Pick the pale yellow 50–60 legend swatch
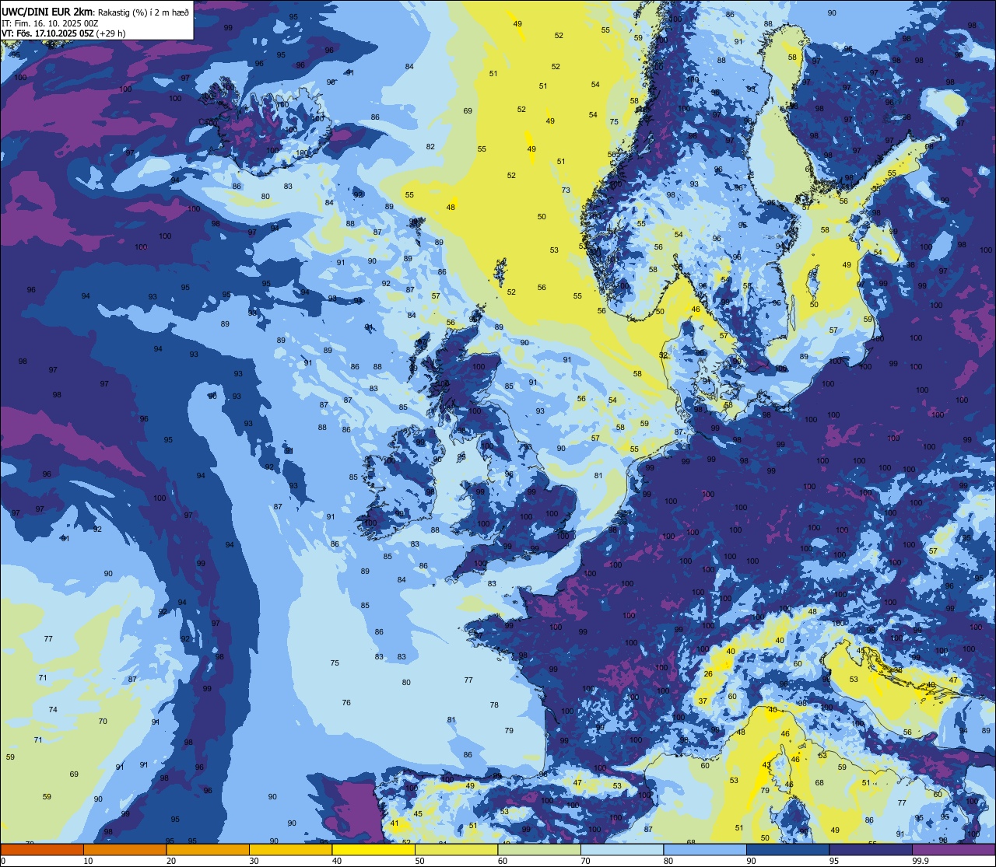Viewport: 996px width, 867px height. click(x=456, y=850)
